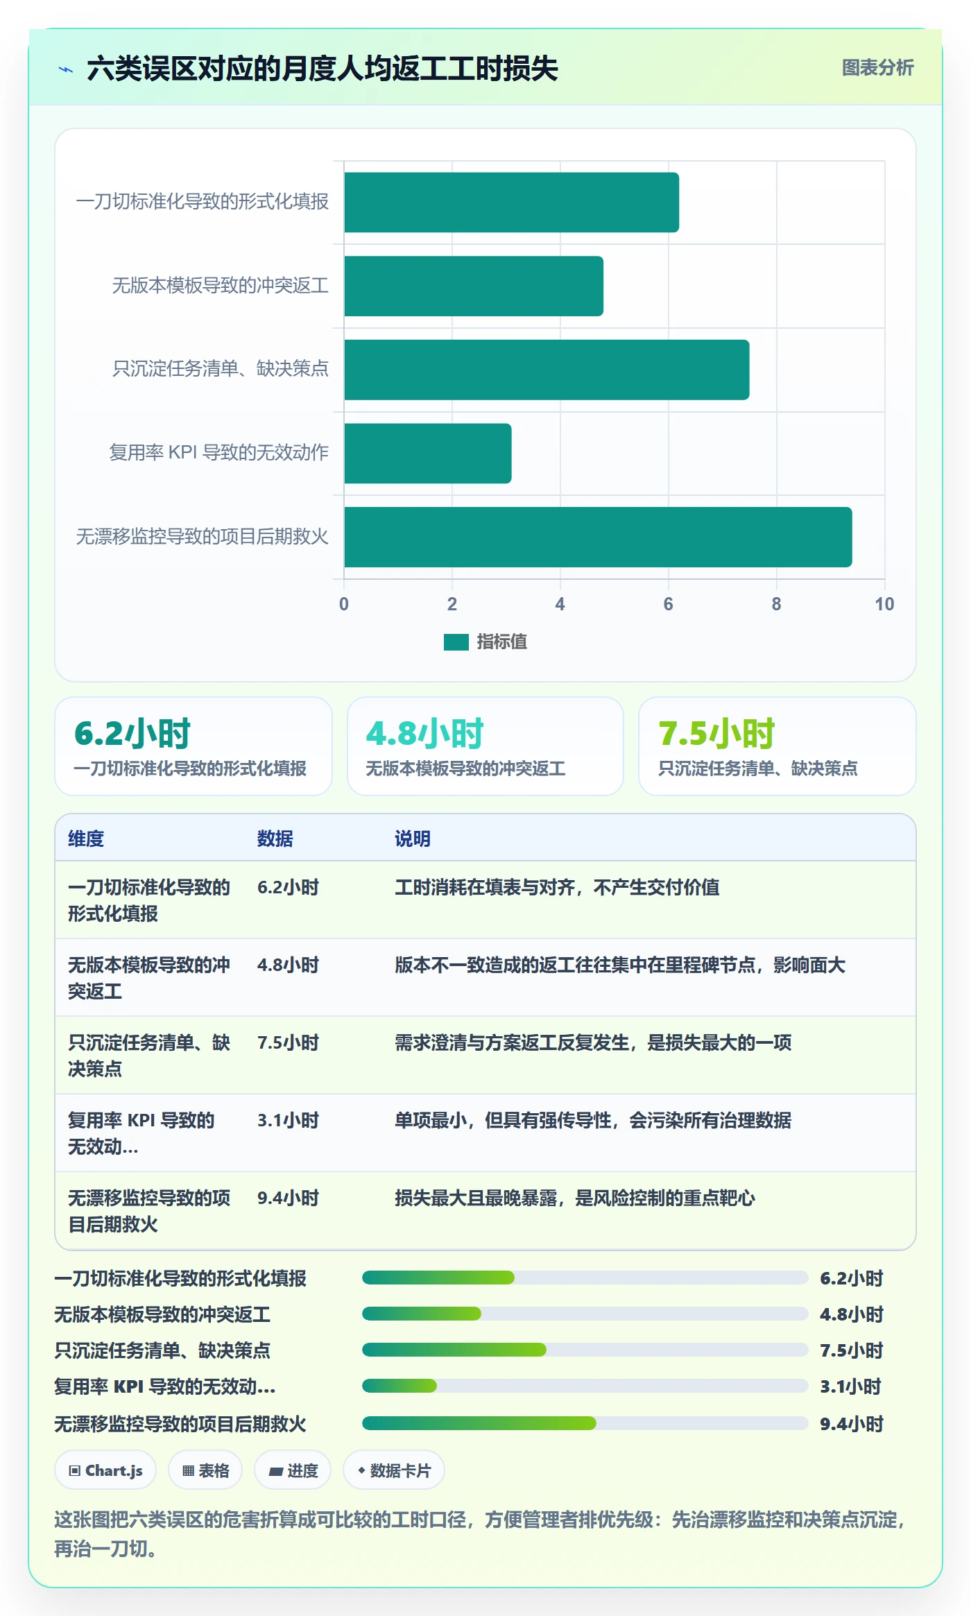
Task: Toggle the 指标值 legend color swatch
Action: click(x=456, y=642)
